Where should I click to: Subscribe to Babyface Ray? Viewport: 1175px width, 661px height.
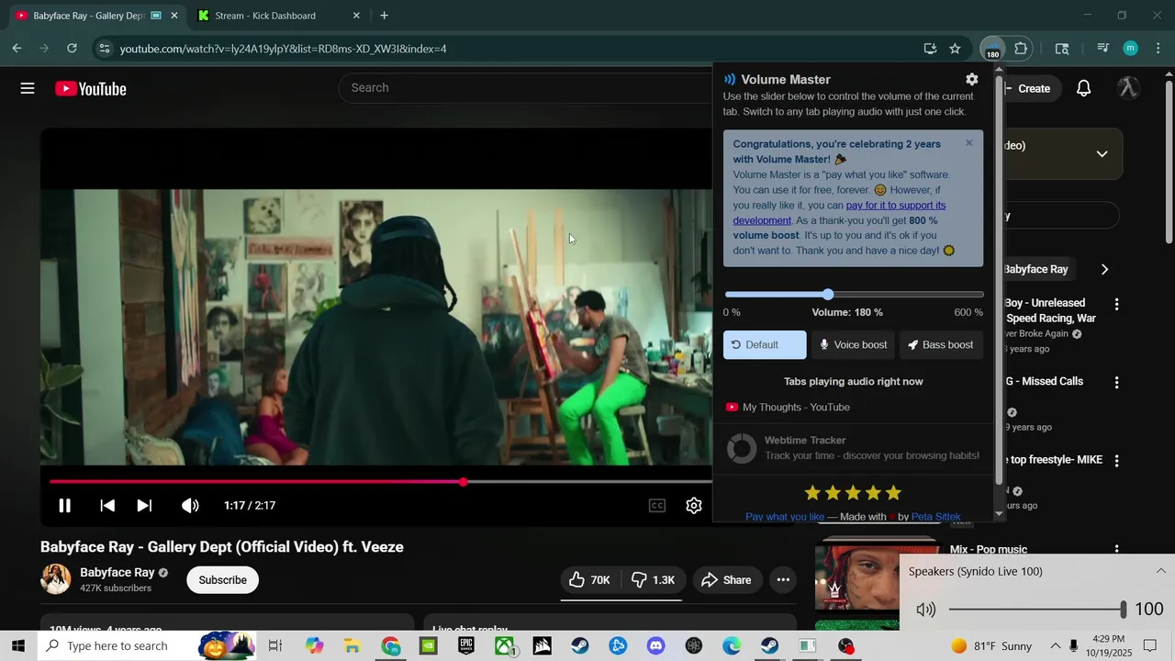223,580
